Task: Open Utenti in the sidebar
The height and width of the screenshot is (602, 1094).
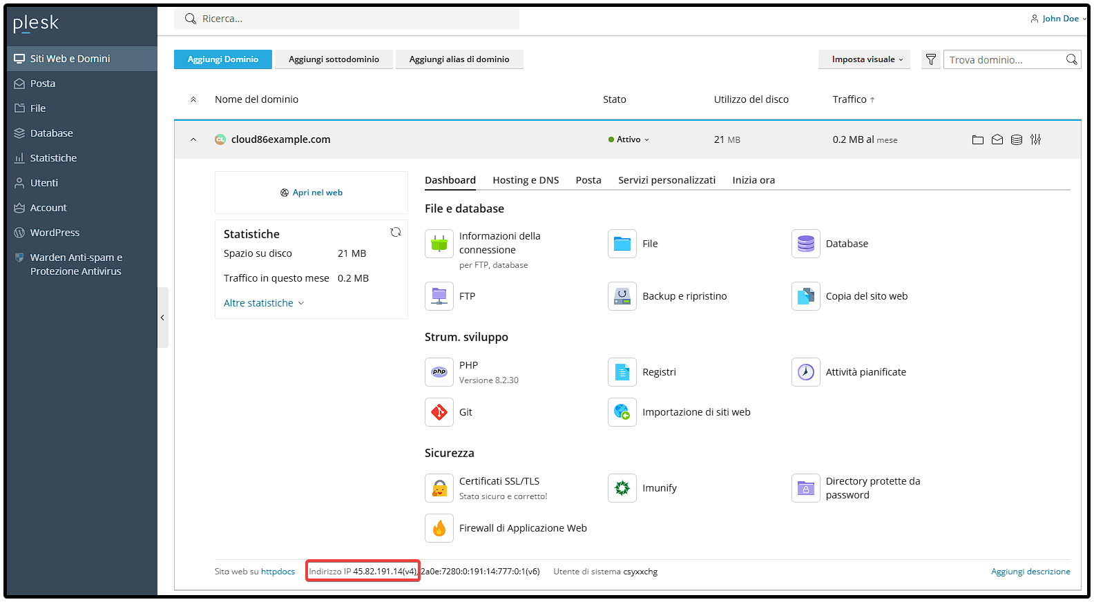Action: (82, 183)
